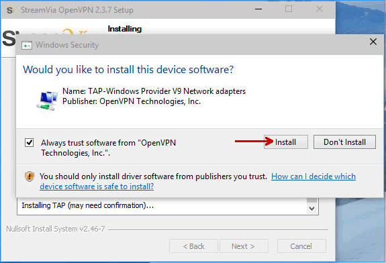Click the scroll down arrow in install log
The height and width of the screenshot is (263, 386).
click(x=312, y=209)
